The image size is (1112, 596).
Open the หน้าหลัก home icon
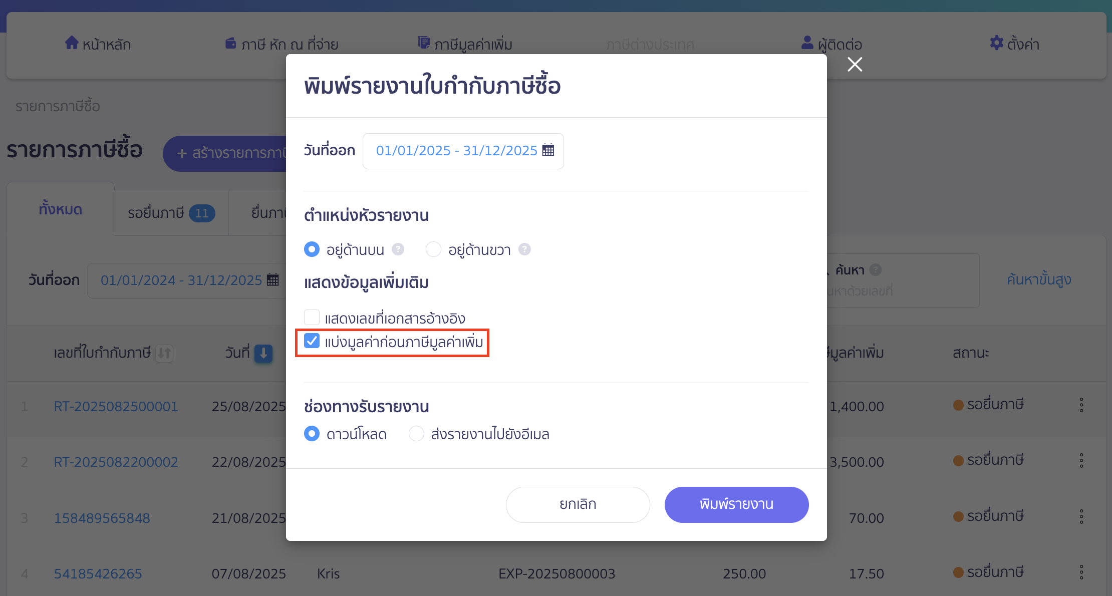(71, 43)
